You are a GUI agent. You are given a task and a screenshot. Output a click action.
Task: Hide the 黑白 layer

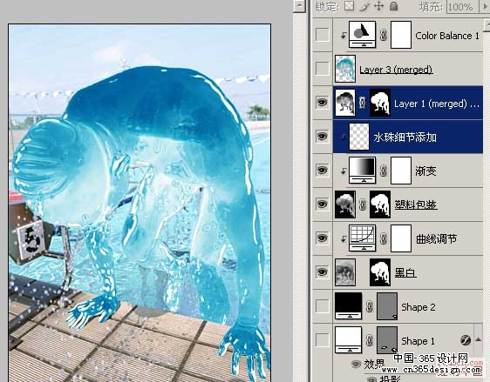click(323, 271)
